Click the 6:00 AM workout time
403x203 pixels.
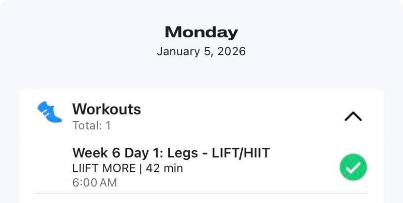pyautogui.click(x=95, y=182)
